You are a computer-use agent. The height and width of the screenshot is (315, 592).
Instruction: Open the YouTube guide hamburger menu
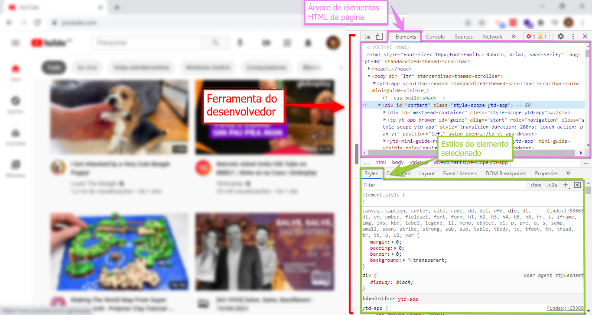click(16, 43)
